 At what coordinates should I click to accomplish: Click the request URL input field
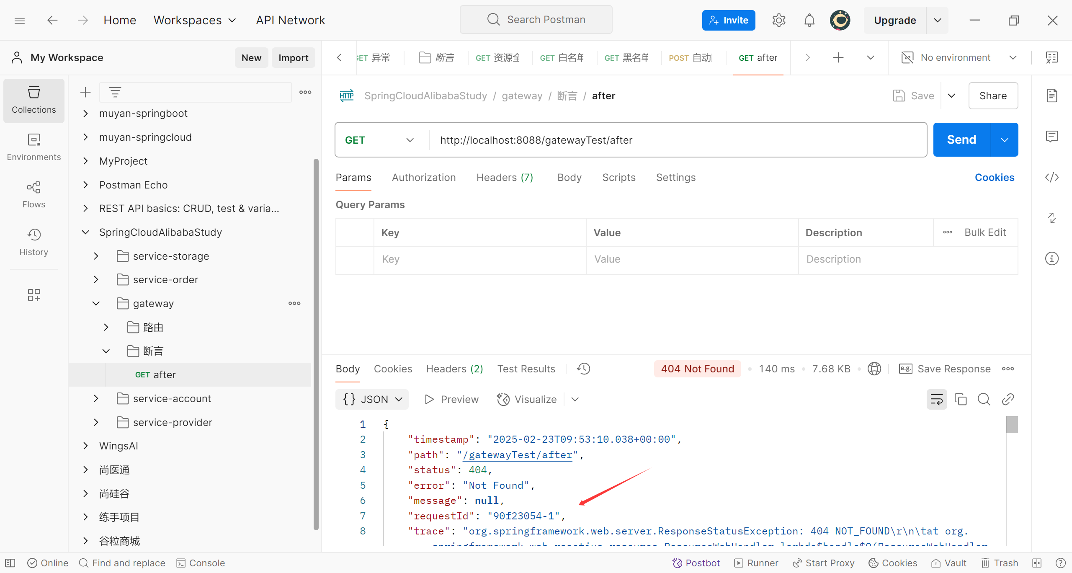(x=670, y=140)
